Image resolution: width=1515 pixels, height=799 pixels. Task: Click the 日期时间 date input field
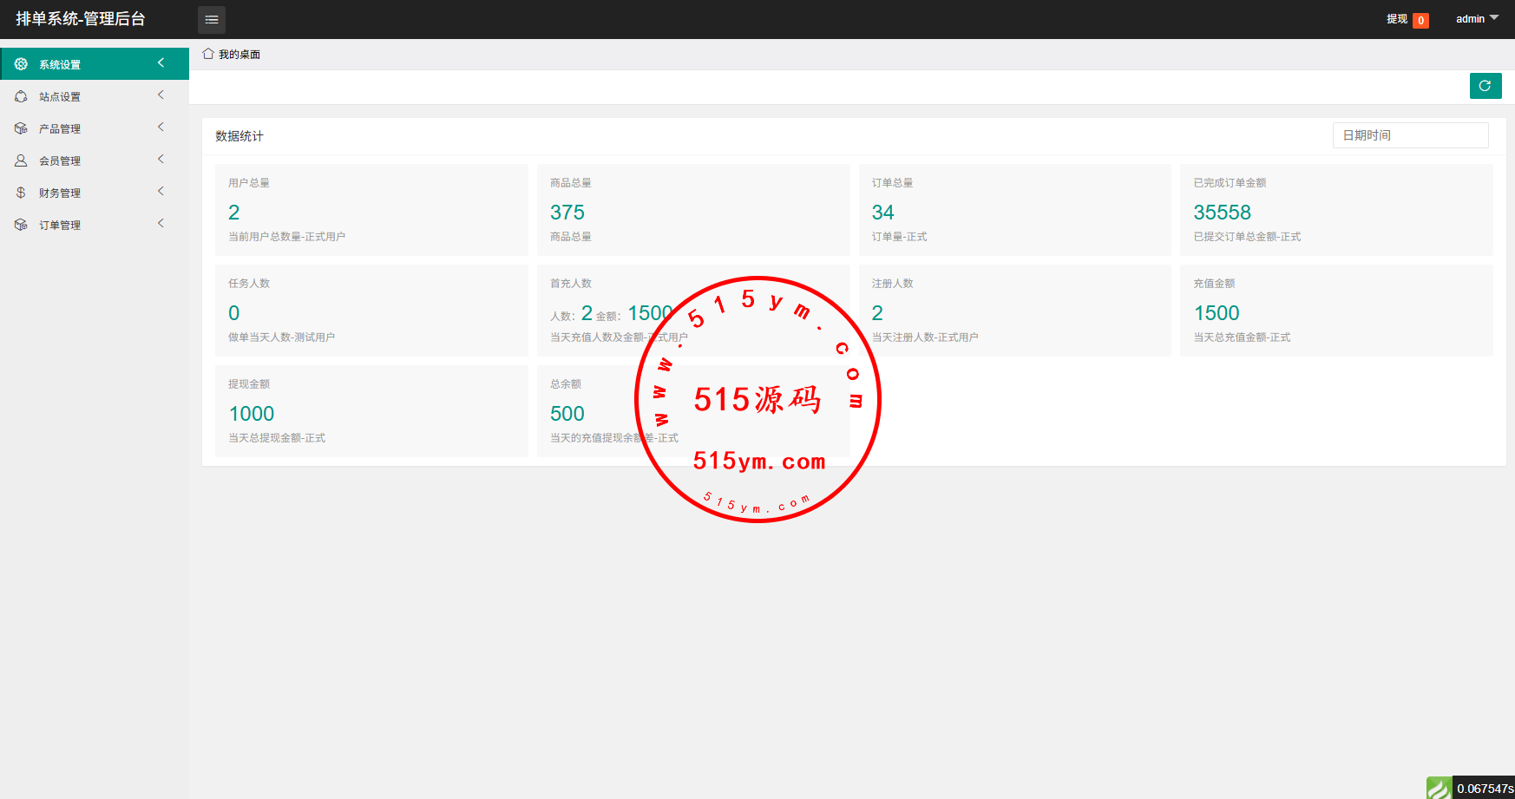1410,135
